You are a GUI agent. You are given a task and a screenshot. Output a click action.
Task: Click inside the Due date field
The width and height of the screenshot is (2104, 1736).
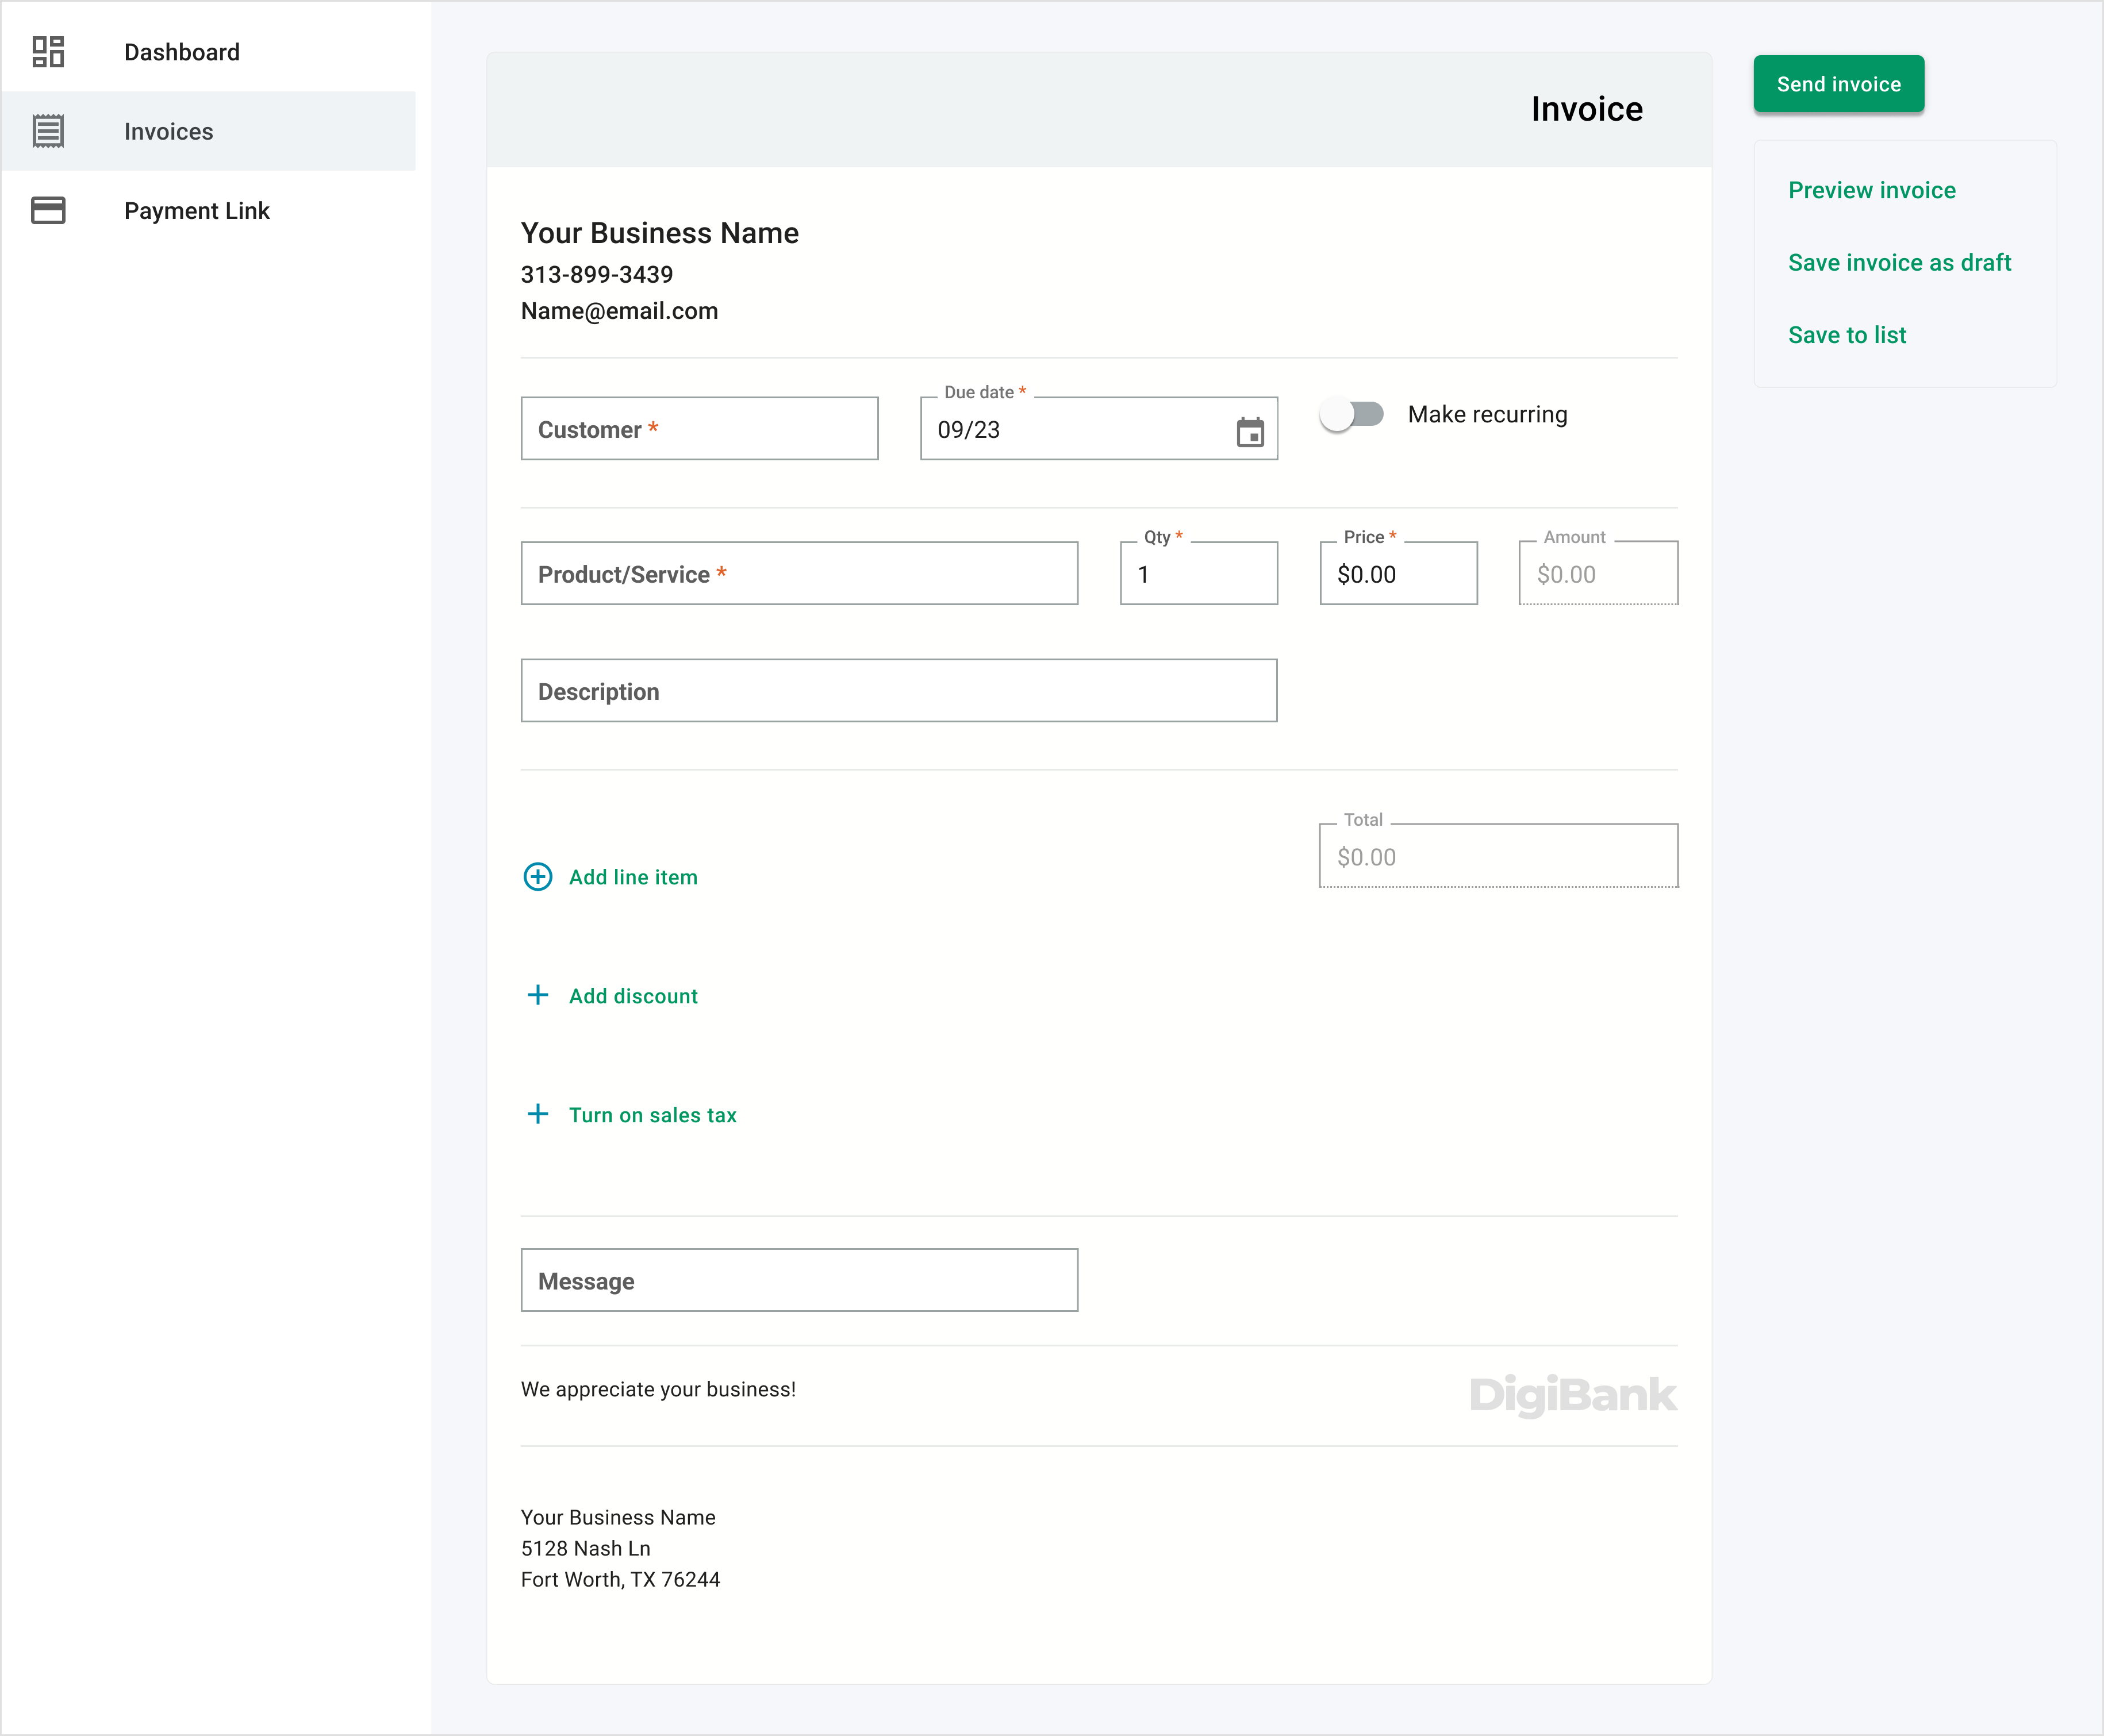[x=1070, y=430]
